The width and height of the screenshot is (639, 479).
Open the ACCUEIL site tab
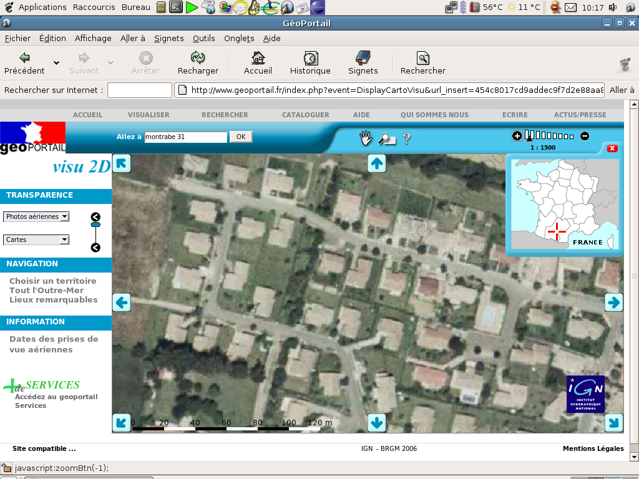(87, 115)
